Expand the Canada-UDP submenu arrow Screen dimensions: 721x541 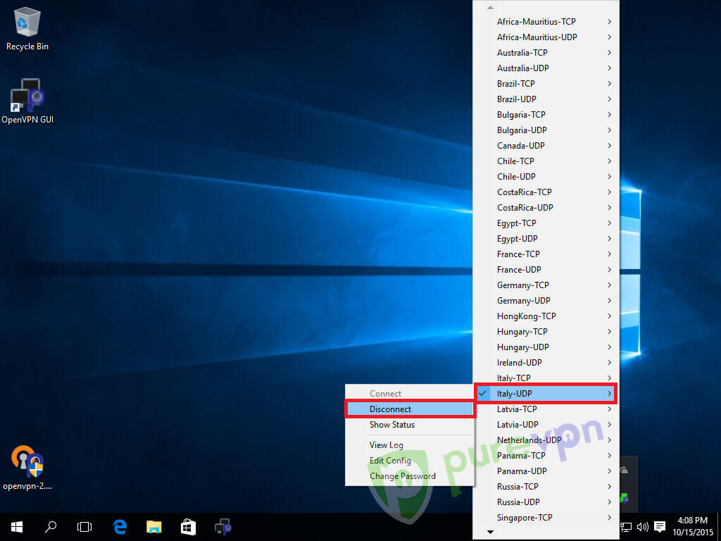tap(609, 146)
